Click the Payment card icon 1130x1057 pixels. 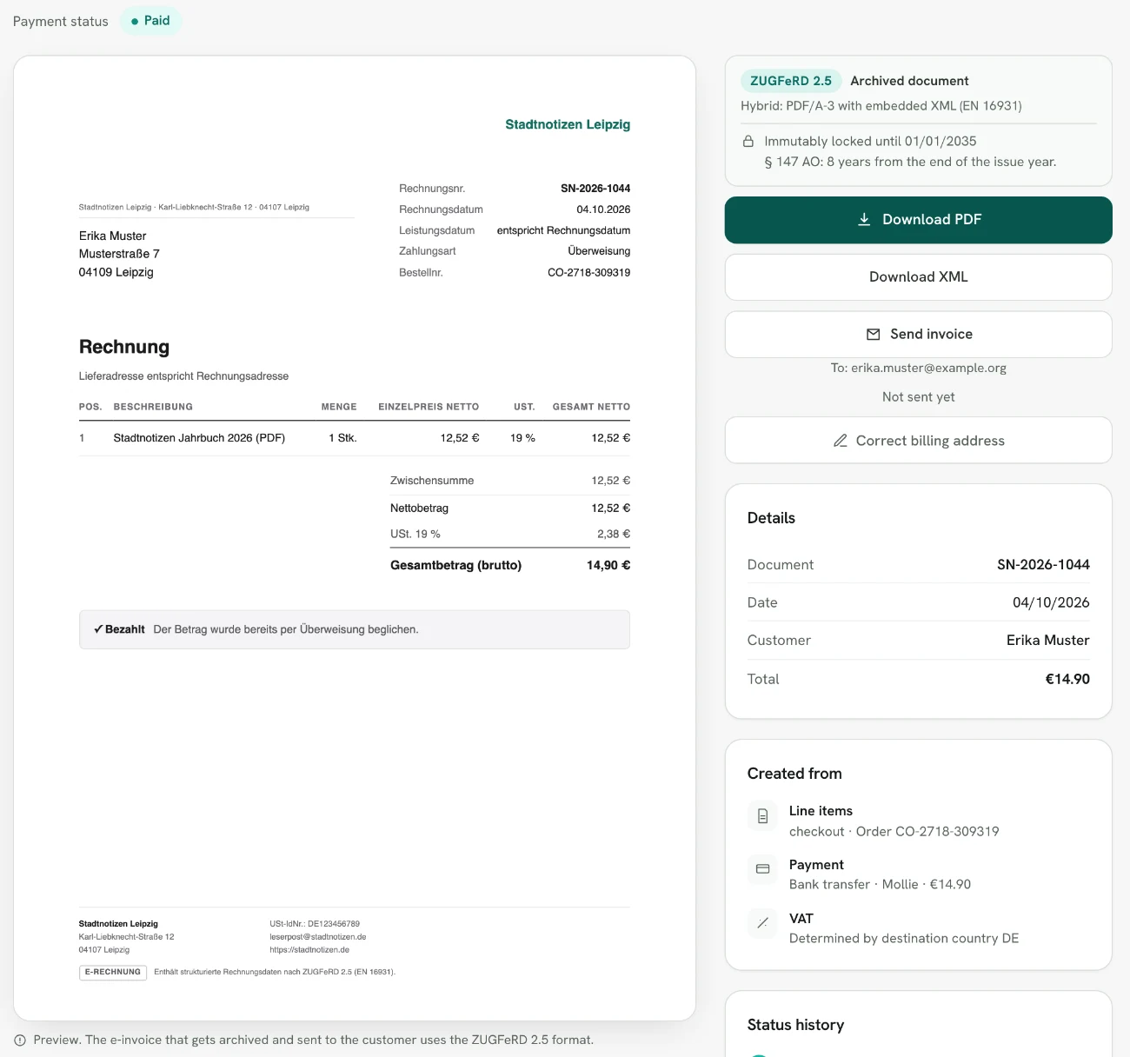[x=762, y=869]
